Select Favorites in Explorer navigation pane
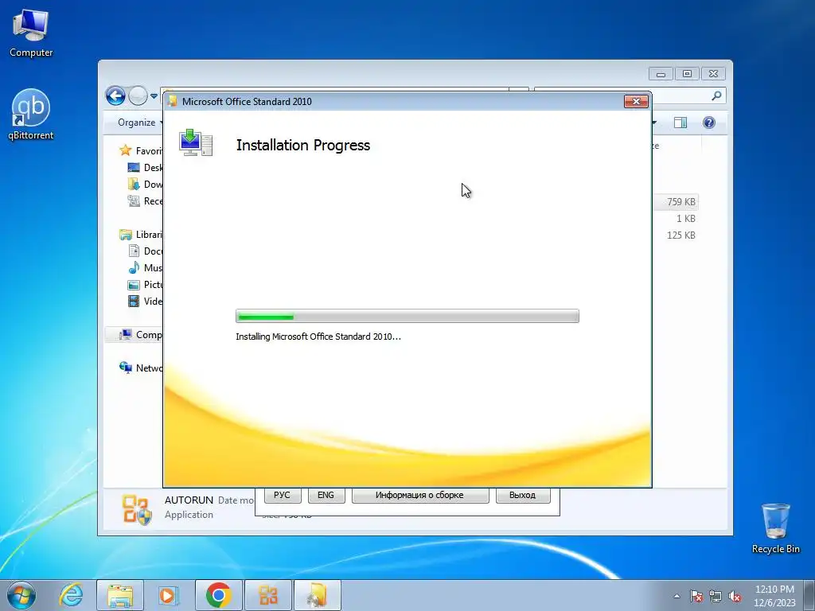 point(142,150)
